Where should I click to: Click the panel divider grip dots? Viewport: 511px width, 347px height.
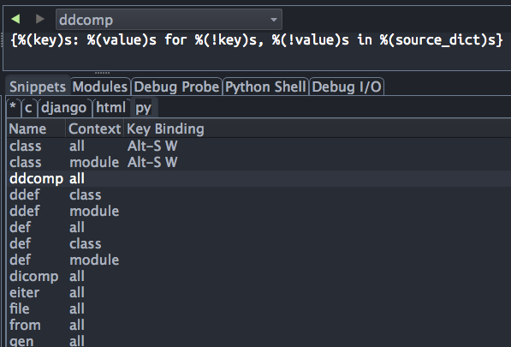coord(102,73)
